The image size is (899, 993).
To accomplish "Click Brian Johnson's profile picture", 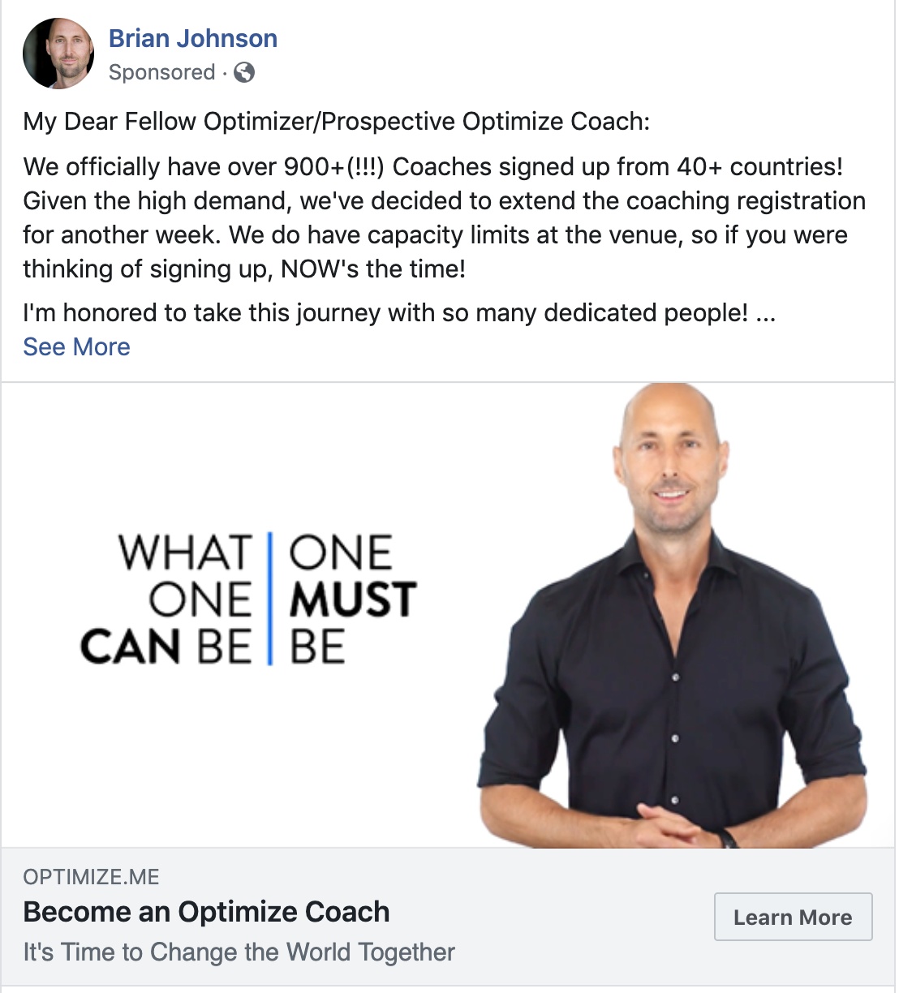I will point(58,54).
